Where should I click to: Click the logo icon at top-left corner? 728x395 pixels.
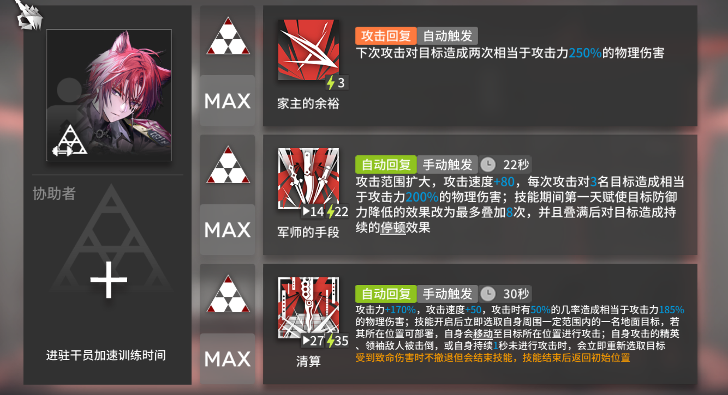(29, 14)
